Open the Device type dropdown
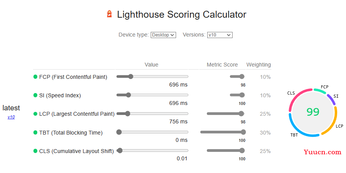The image size is (346, 173). (163, 35)
